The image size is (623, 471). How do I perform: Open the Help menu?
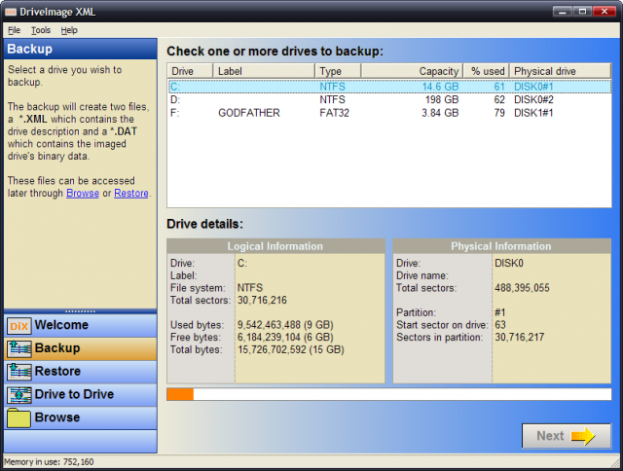click(x=69, y=30)
